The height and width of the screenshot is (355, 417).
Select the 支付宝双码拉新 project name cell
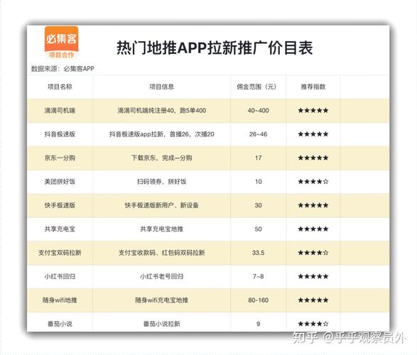click(x=60, y=253)
